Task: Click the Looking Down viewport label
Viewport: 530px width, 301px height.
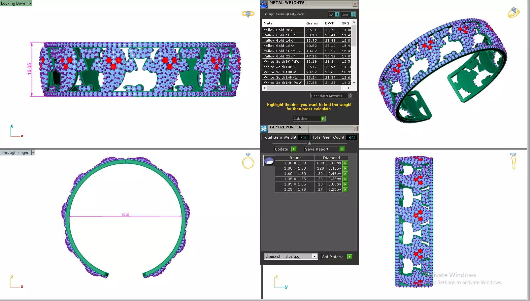Action: click(x=14, y=3)
